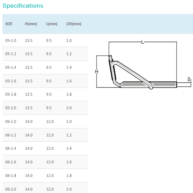The image size is (193, 193).
Task: Select the 05-1.8 size cell
Action: (11, 94)
